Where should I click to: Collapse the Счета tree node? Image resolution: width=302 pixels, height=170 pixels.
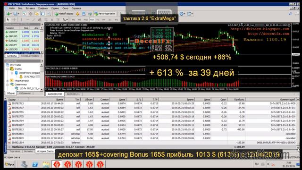(8, 69)
